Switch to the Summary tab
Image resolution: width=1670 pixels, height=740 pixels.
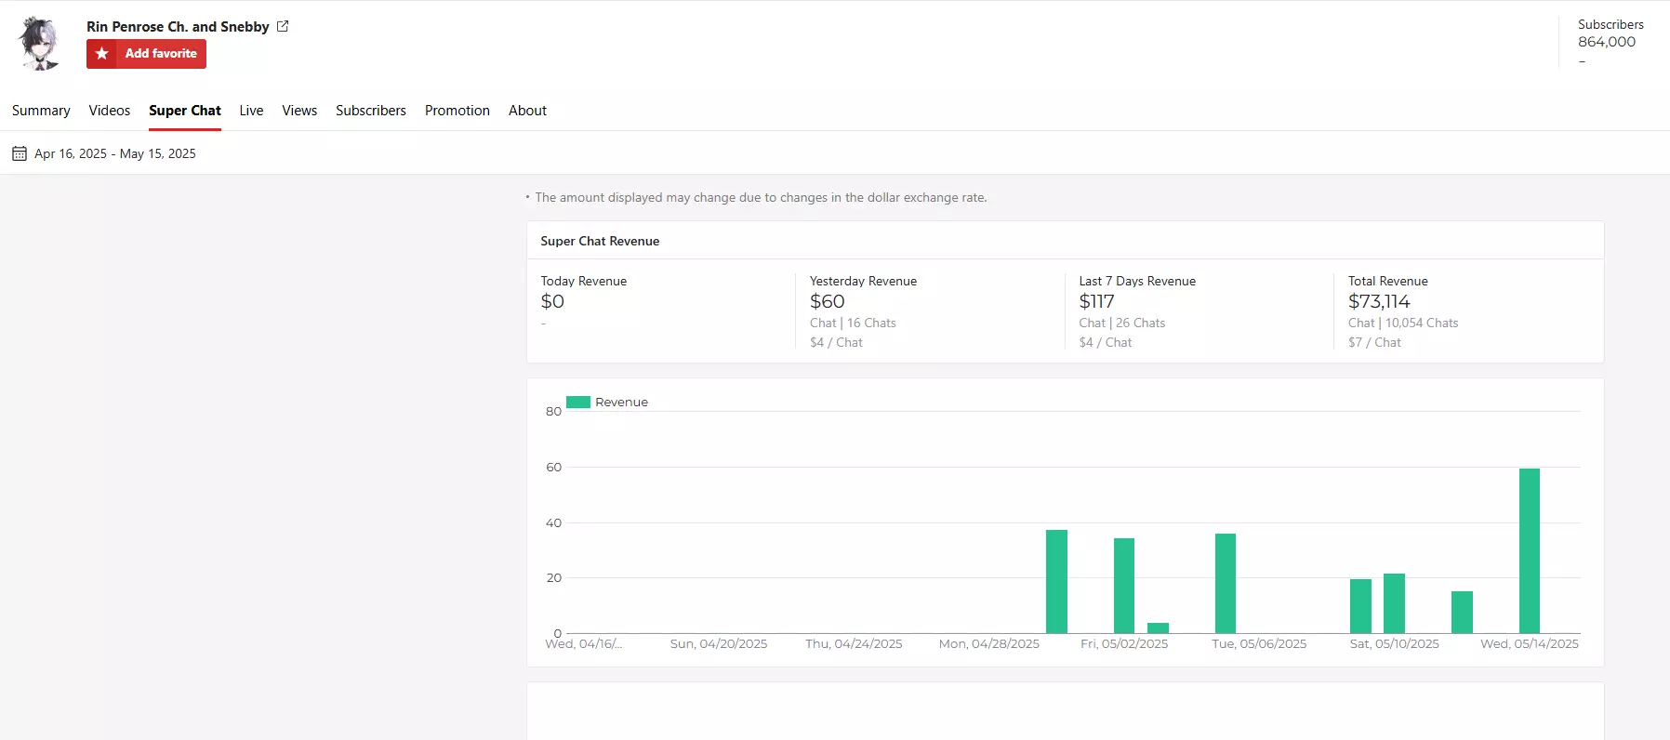(x=41, y=111)
